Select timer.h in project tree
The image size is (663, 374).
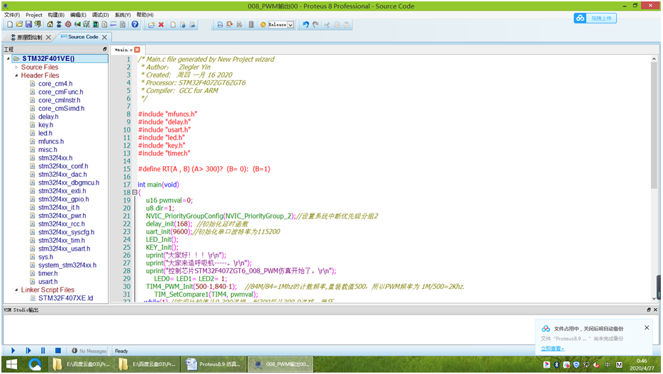[48, 273]
